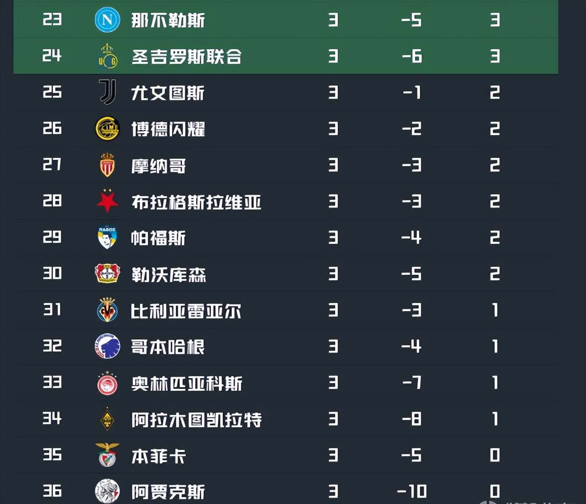Open team name 布拉格斯拉维亚
Screen dimensions: 586x504
pos(196,202)
